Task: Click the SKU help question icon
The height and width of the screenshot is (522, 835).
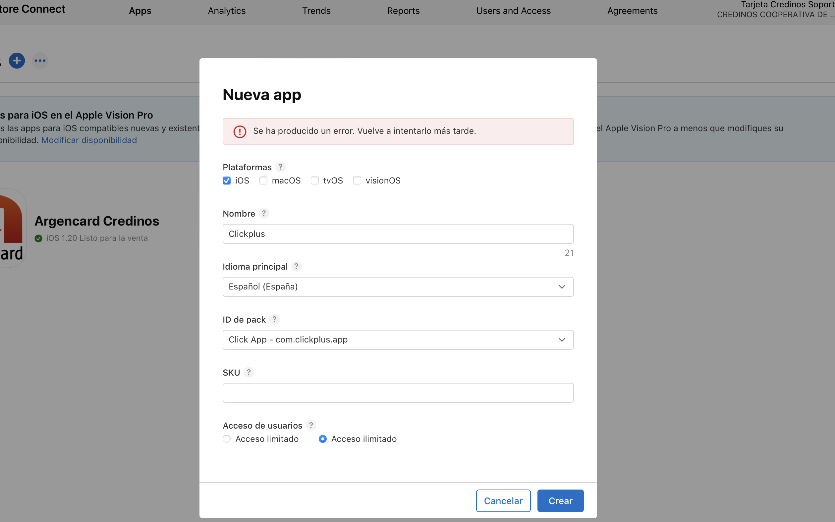Action: point(249,372)
